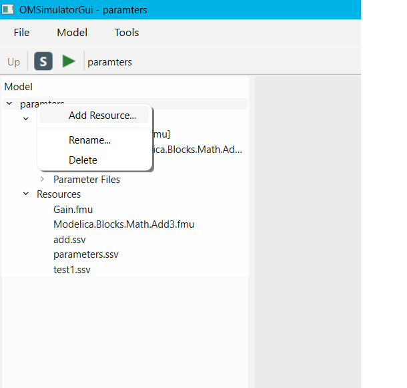Select the parameters.ssv resource file
The height and width of the screenshot is (388, 407).
coord(86,254)
